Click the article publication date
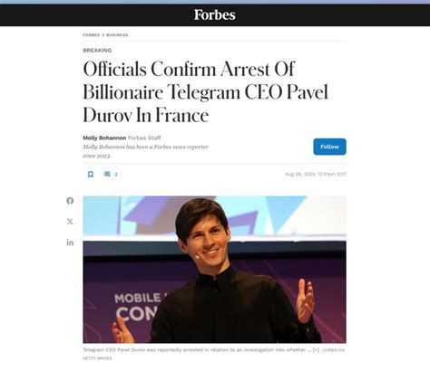Screen dimensions: 430x371 (x=316, y=174)
